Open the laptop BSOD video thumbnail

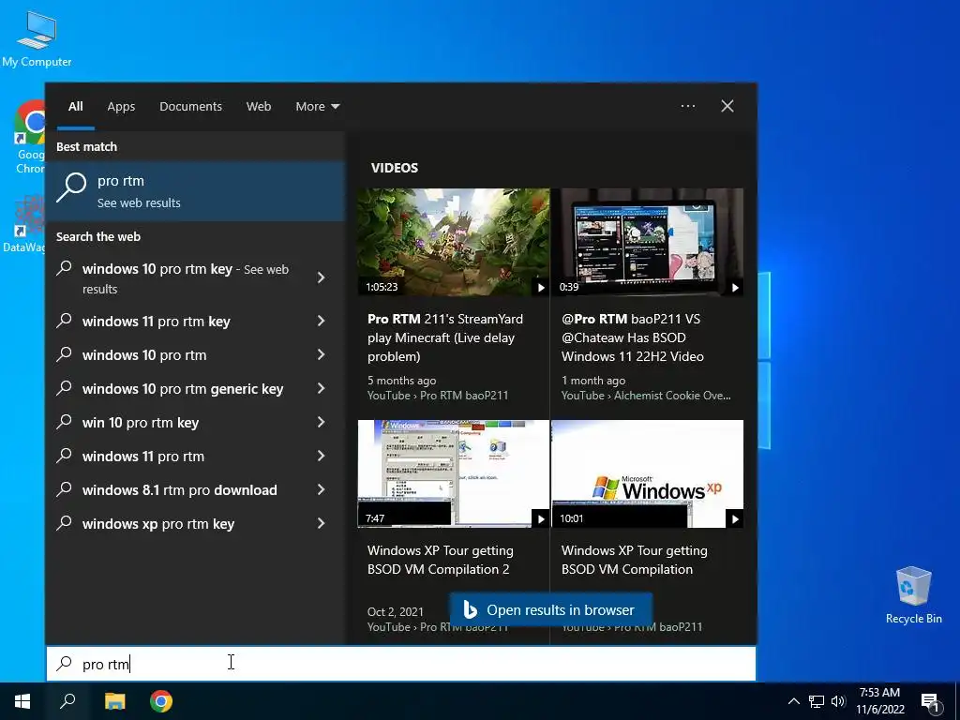pyautogui.click(x=648, y=242)
